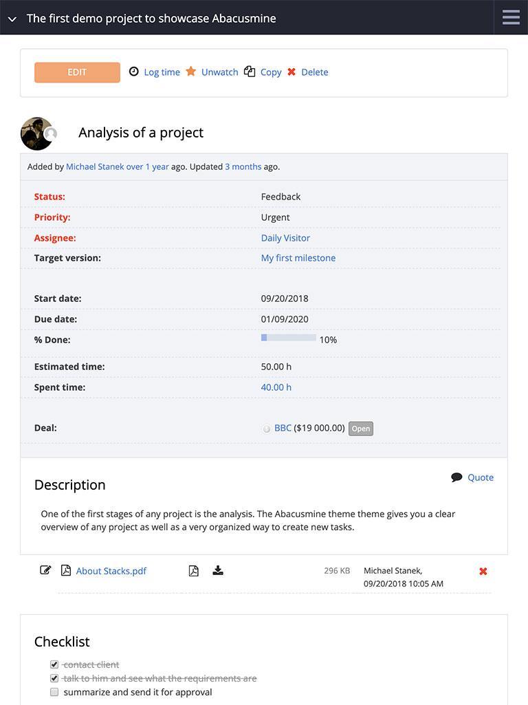Click the '01/09/2020' due date value
Screen dimensions: 528x705
(285, 319)
